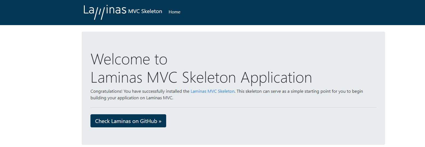Click the "Welcome to" heading line
This screenshot has width=425, height=147.
pyautogui.click(x=129, y=59)
